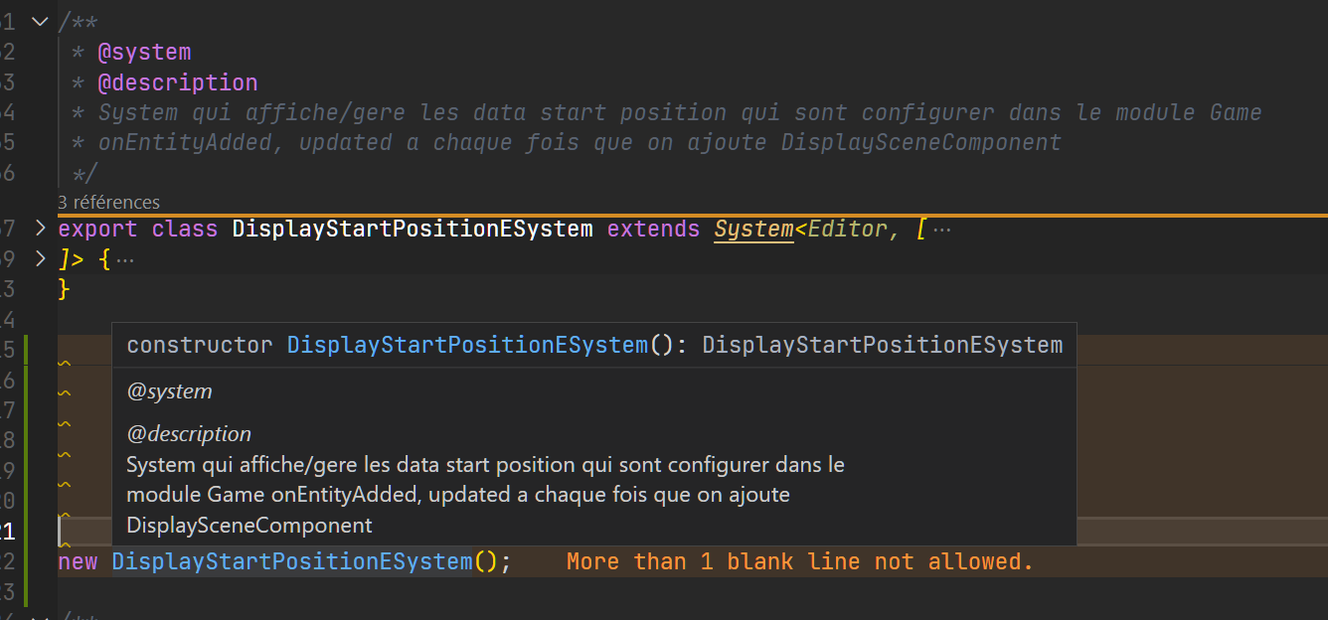This screenshot has height=620, width=1328.
Task: Click 'new DisplayStartPositionESystem();' on line 22
Action: (283, 561)
